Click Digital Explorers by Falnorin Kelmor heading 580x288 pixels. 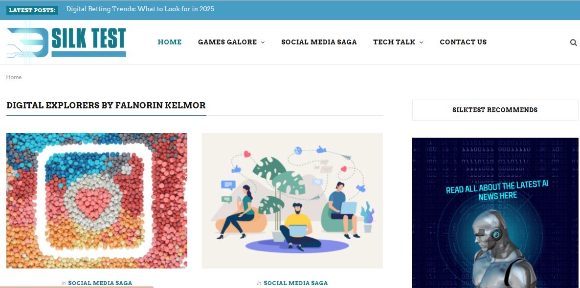106,105
